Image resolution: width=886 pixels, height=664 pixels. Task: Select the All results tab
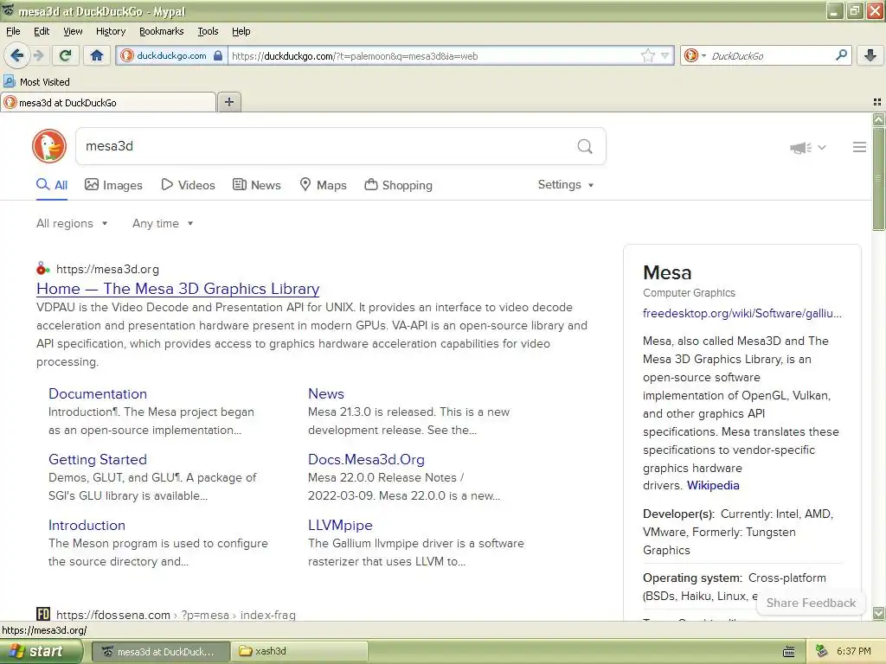(x=51, y=185)
